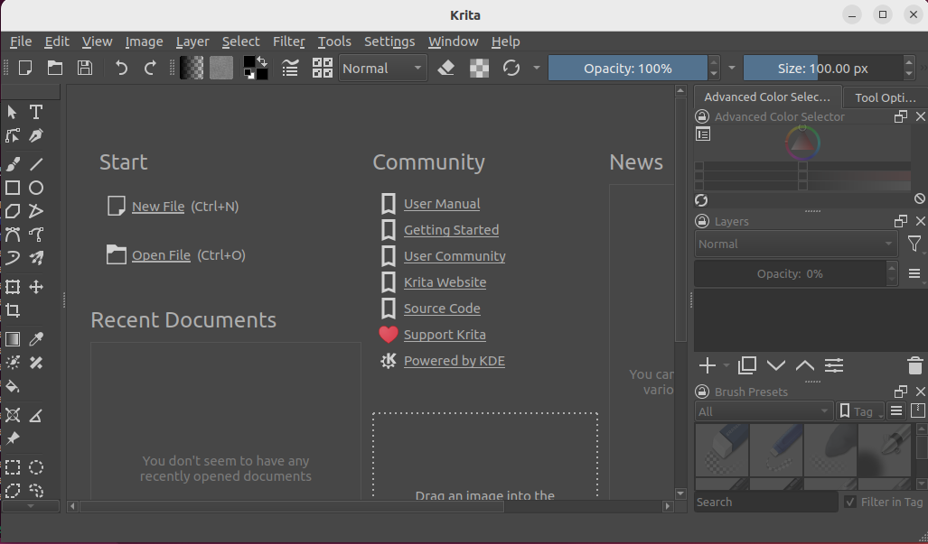
Task: Open the Support Krita link
Action: pyautogui.click(x=445, y=335)
